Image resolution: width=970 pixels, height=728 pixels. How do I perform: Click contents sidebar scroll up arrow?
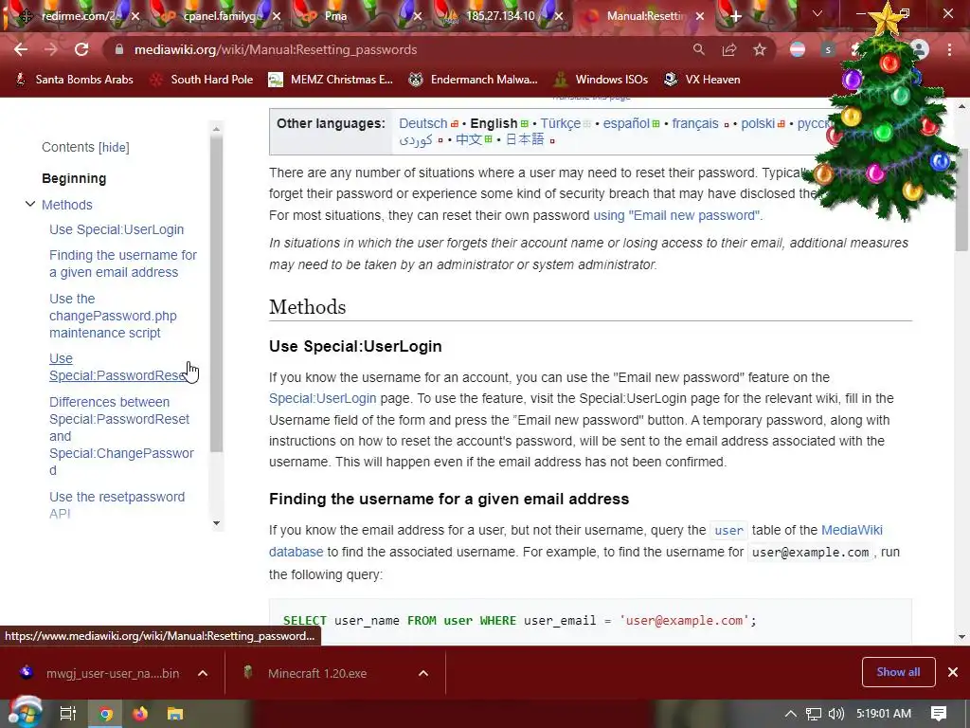(x=216, y=129)
